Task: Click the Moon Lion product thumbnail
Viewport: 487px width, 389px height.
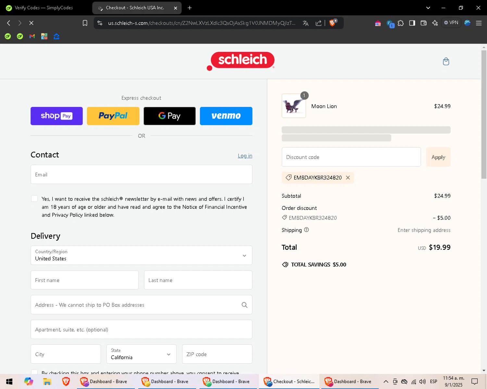Action: [x=294, y=106]
